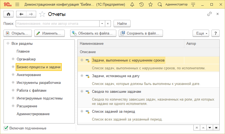Clear the search field
Image resolution: width=225 pixels, height=134 pixels.
108,23
